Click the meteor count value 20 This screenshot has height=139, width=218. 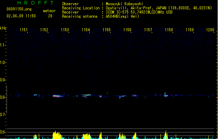[x=50, y=16]
